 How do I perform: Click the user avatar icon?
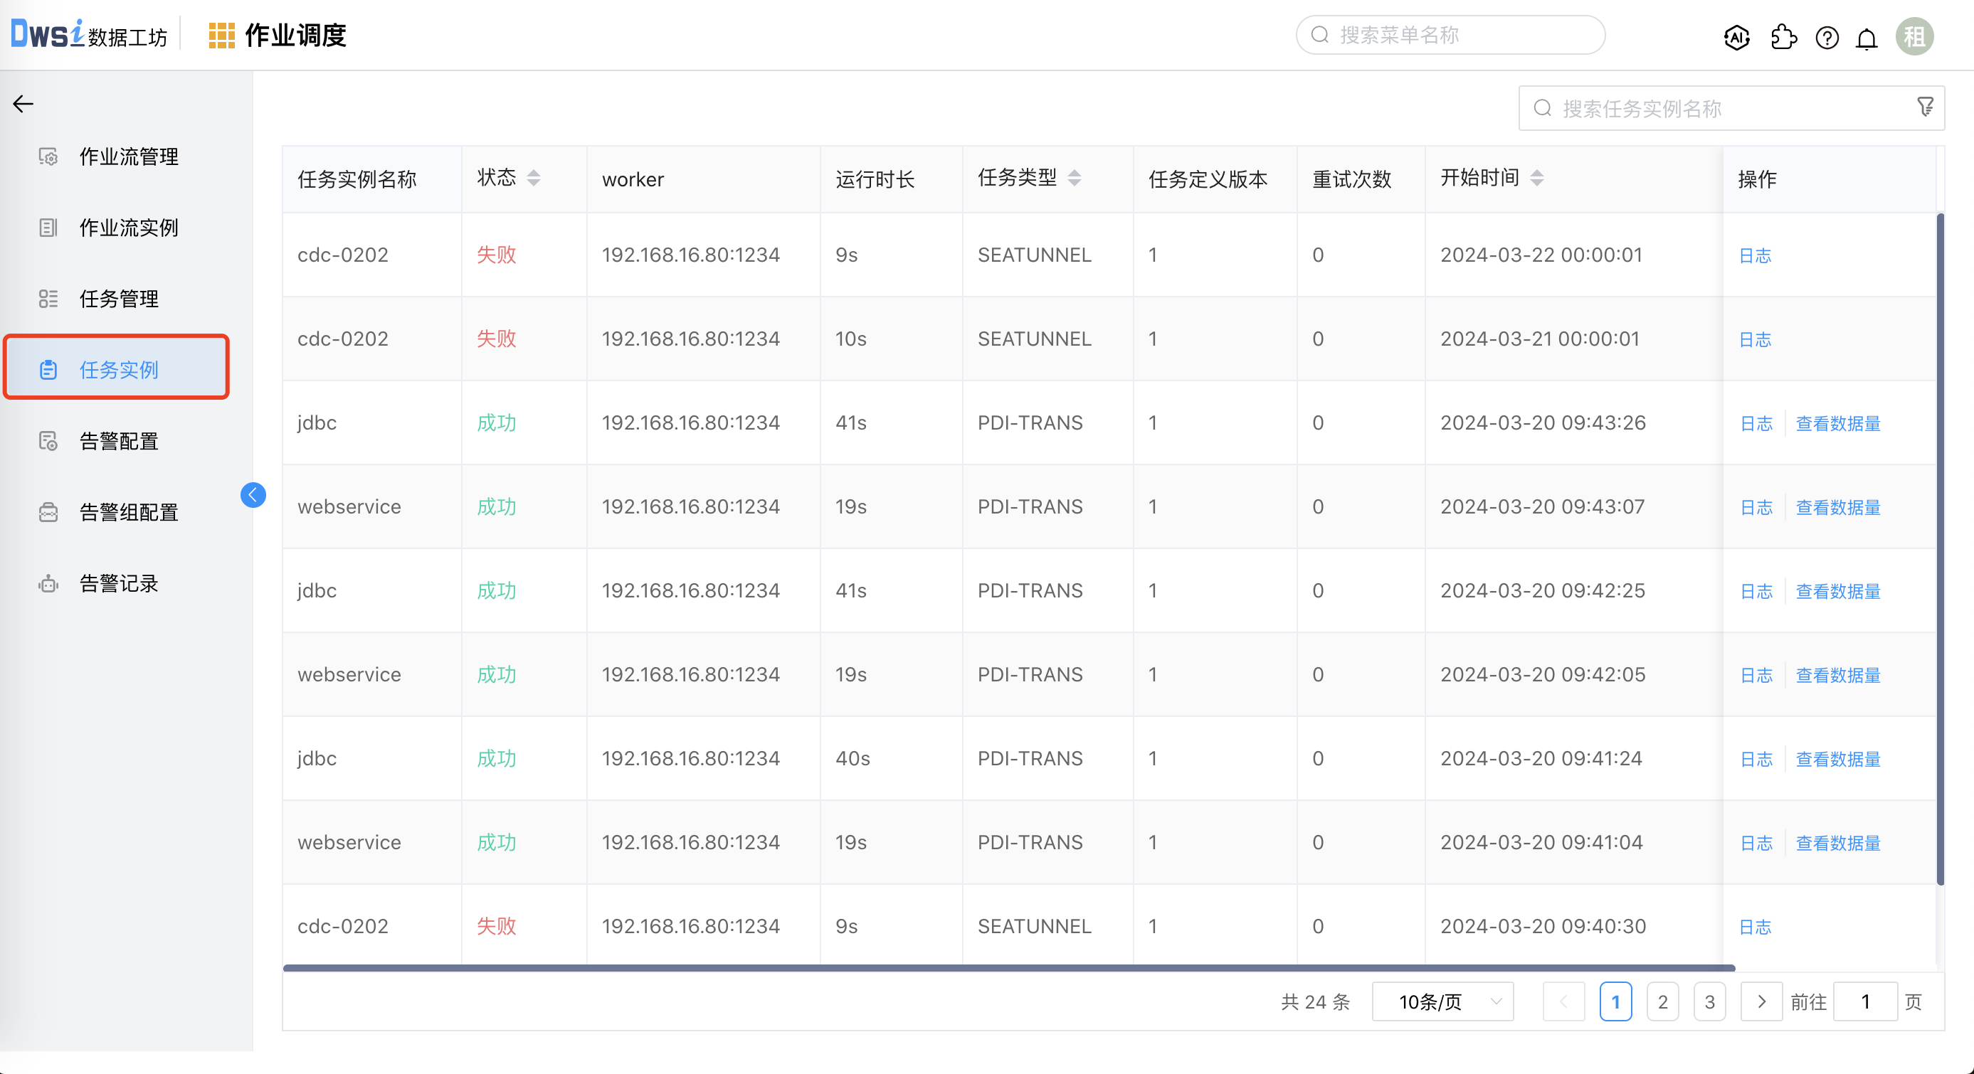(1914, 37)
